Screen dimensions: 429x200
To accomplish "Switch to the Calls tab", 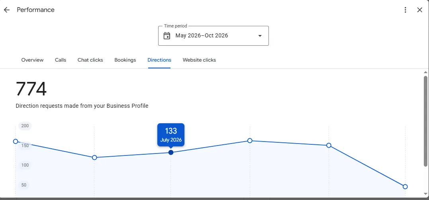I will [61, 60].
